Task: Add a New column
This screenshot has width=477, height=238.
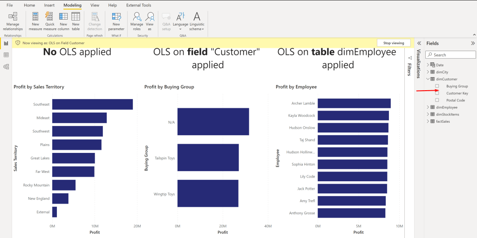Action: 63,21
